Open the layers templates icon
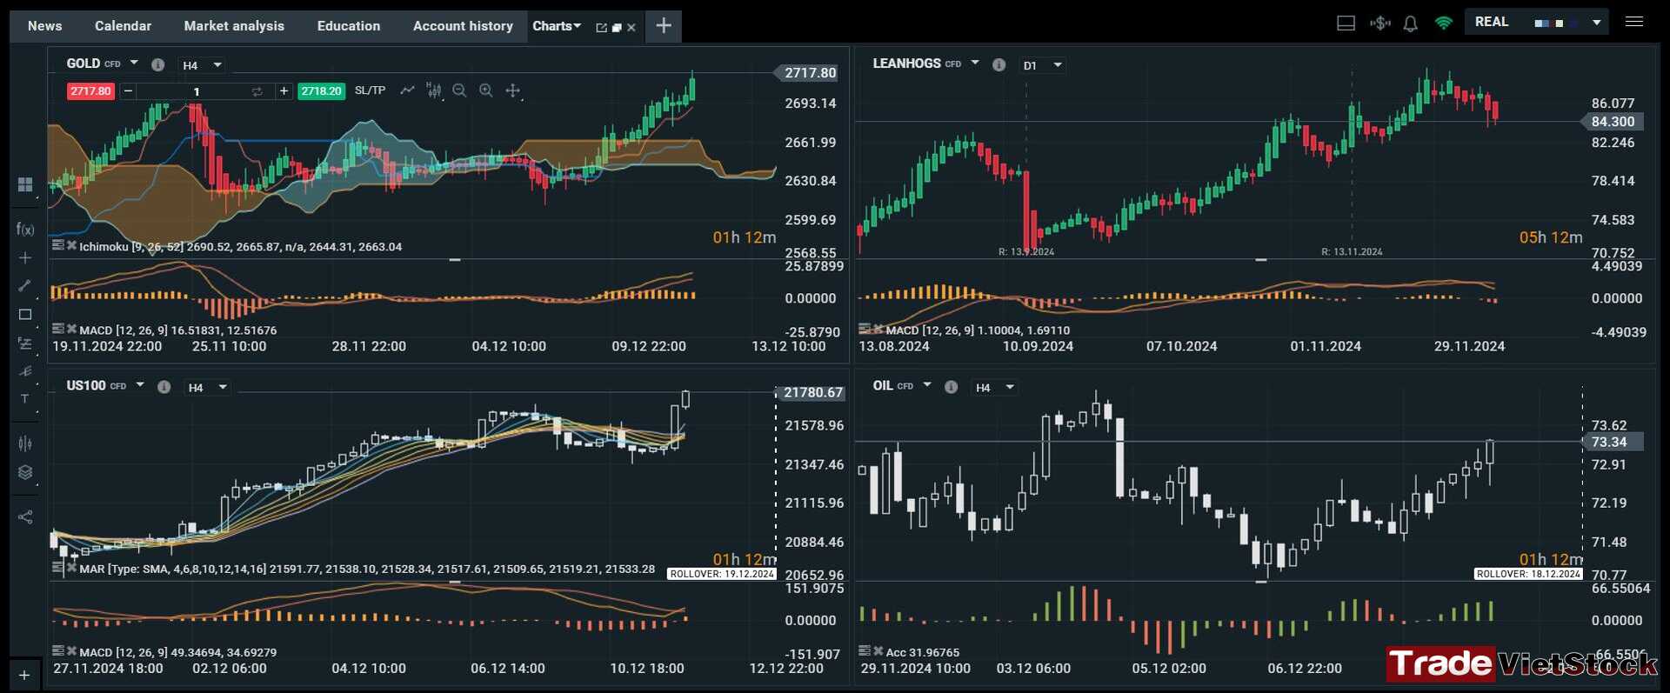The image size is (1670, 693). pos(25,472)
